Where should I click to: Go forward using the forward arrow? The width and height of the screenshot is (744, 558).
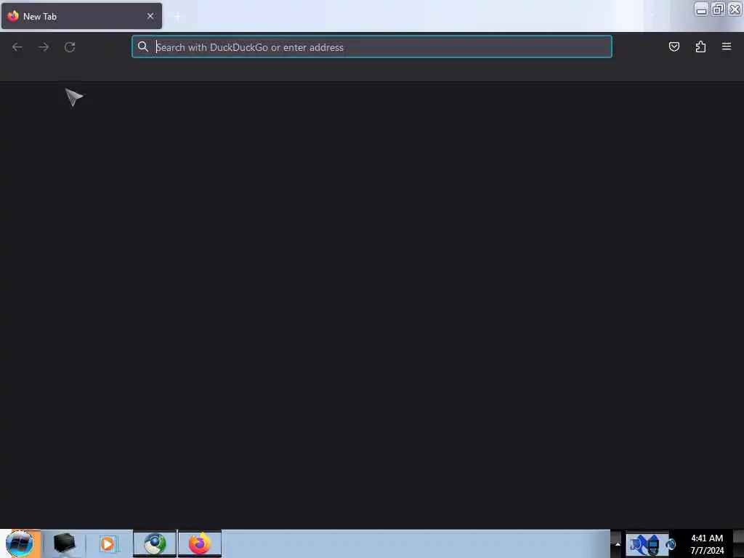click(x=44, y=47)
